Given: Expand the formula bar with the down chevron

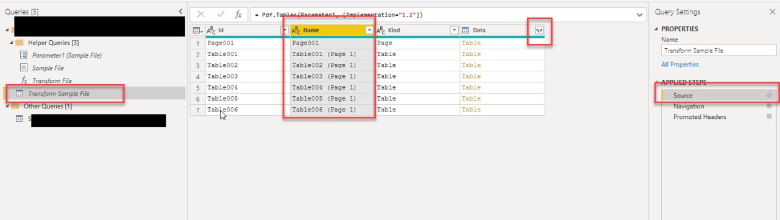Looking at the screenshot, I should (639, 15).
